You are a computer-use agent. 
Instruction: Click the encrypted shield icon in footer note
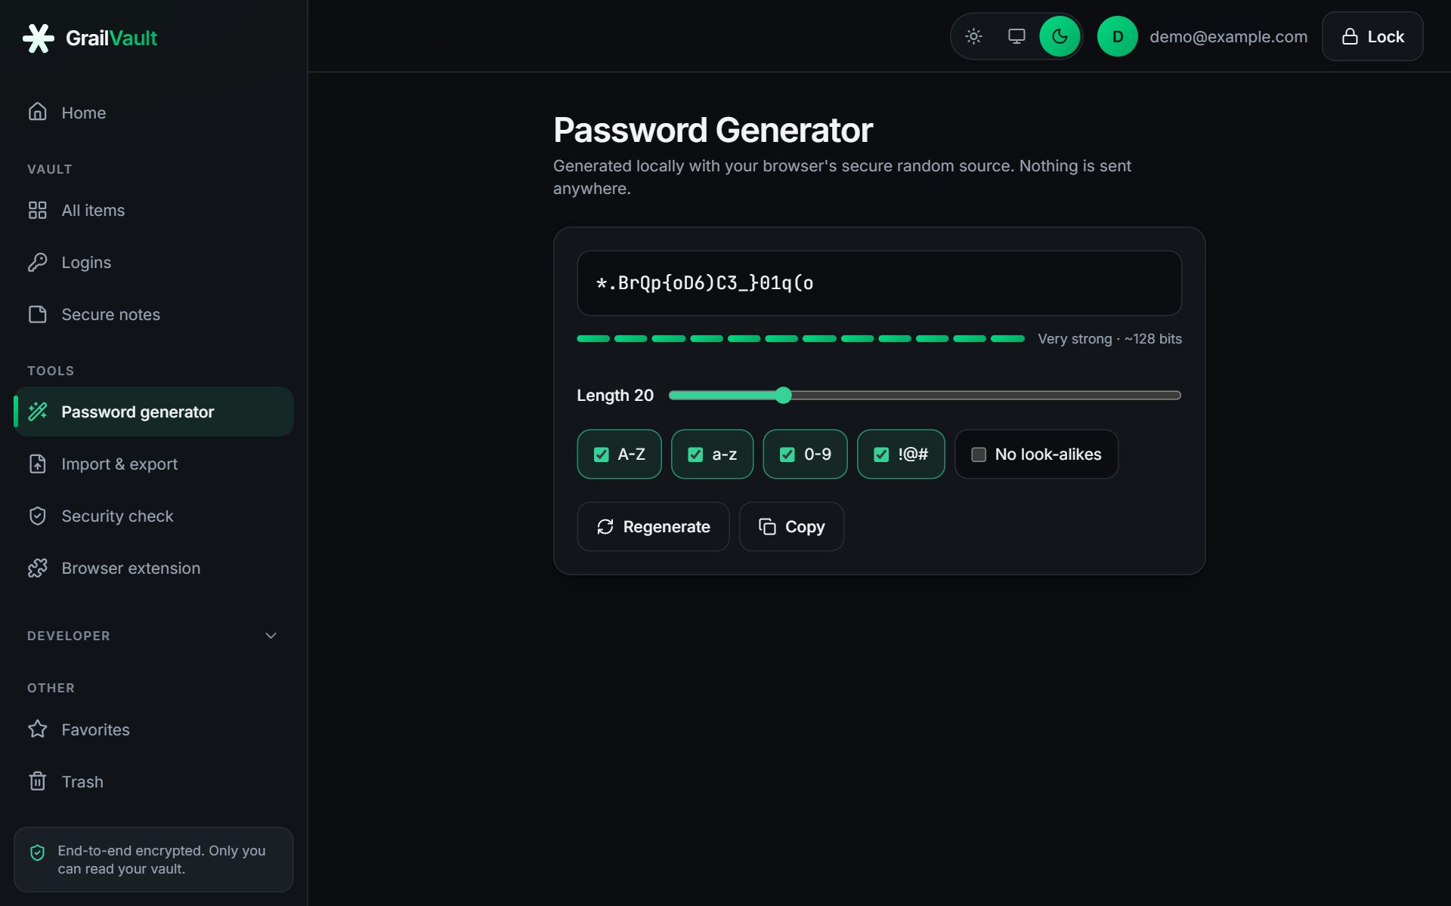pos(37,852)
